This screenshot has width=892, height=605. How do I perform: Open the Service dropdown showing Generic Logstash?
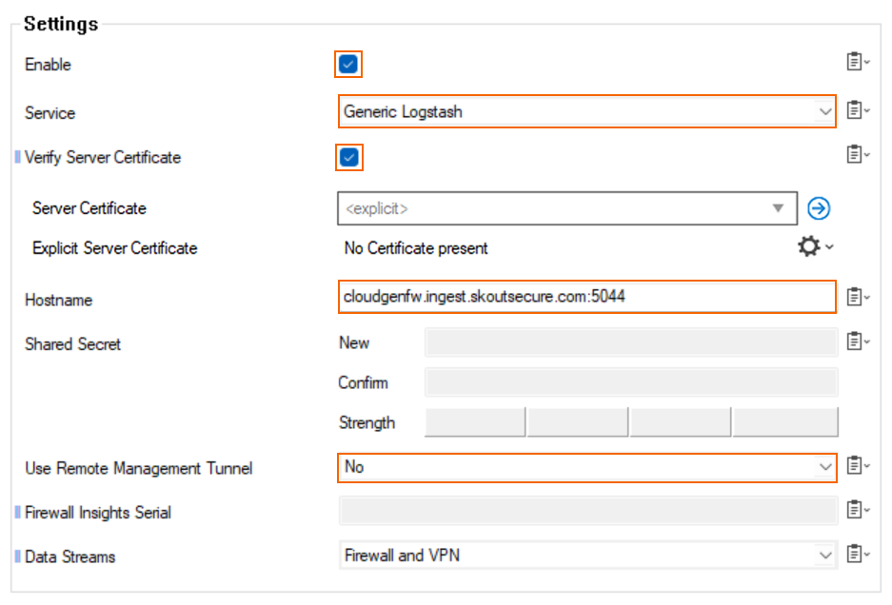point(587,111)
